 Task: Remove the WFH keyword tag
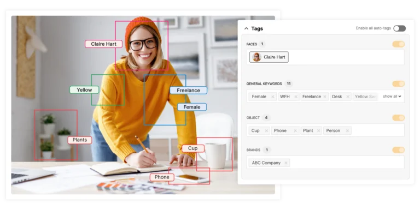[296, 97]
